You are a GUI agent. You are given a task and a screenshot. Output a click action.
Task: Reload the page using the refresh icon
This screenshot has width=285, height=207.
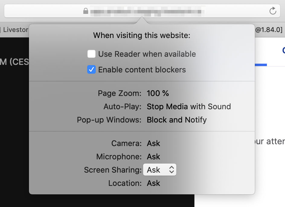coord(273,11)
